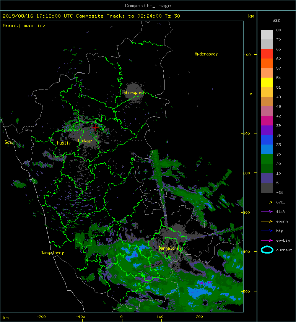The height and width of the screenshot is (322, 296).
Task: Select the yellow 51-54 dBZ swatch
Action: [267, 83]
